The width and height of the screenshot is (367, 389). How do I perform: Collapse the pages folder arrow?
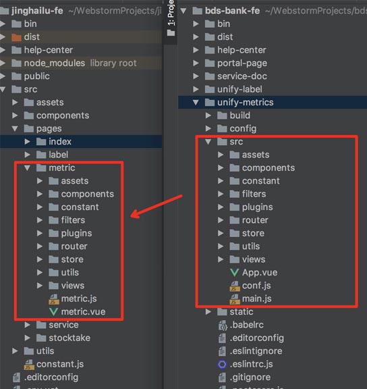click(x=15, y=128)
